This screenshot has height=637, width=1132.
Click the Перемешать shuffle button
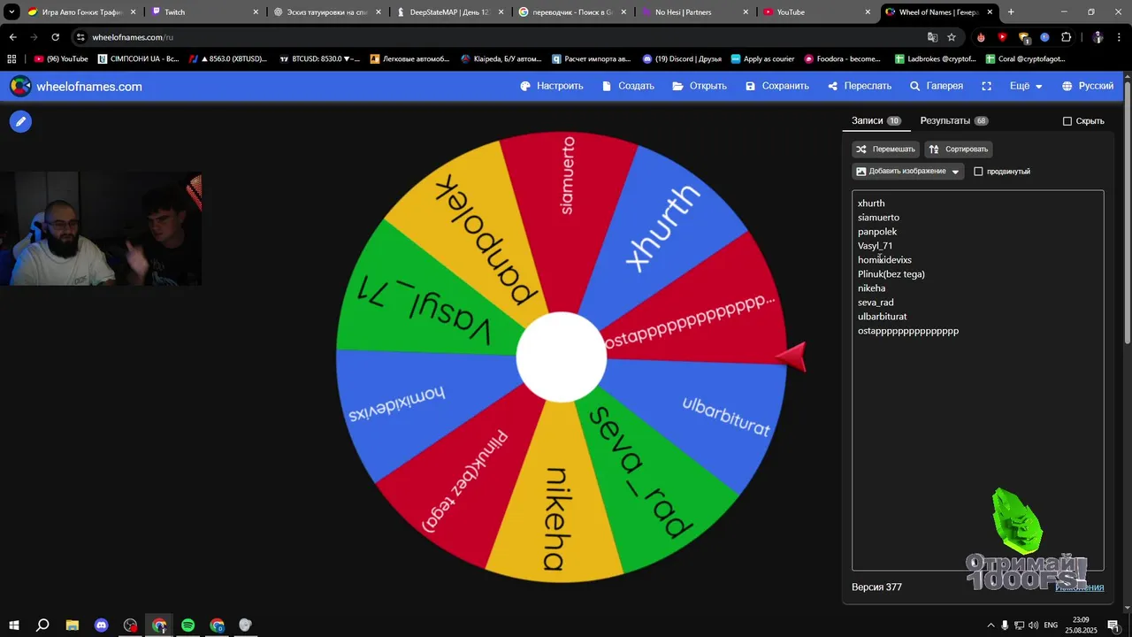[x=885, y=149]
